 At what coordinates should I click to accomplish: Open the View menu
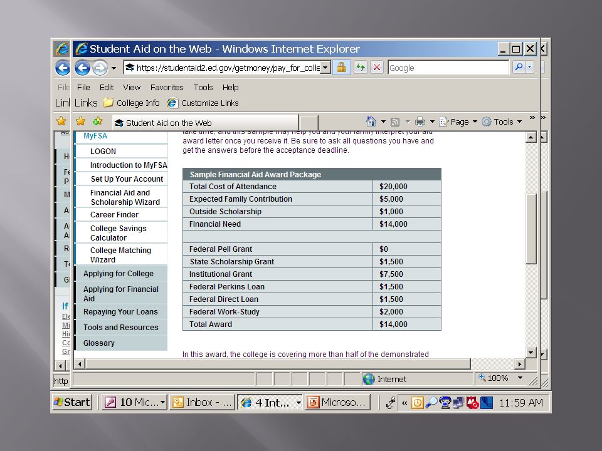132,87
